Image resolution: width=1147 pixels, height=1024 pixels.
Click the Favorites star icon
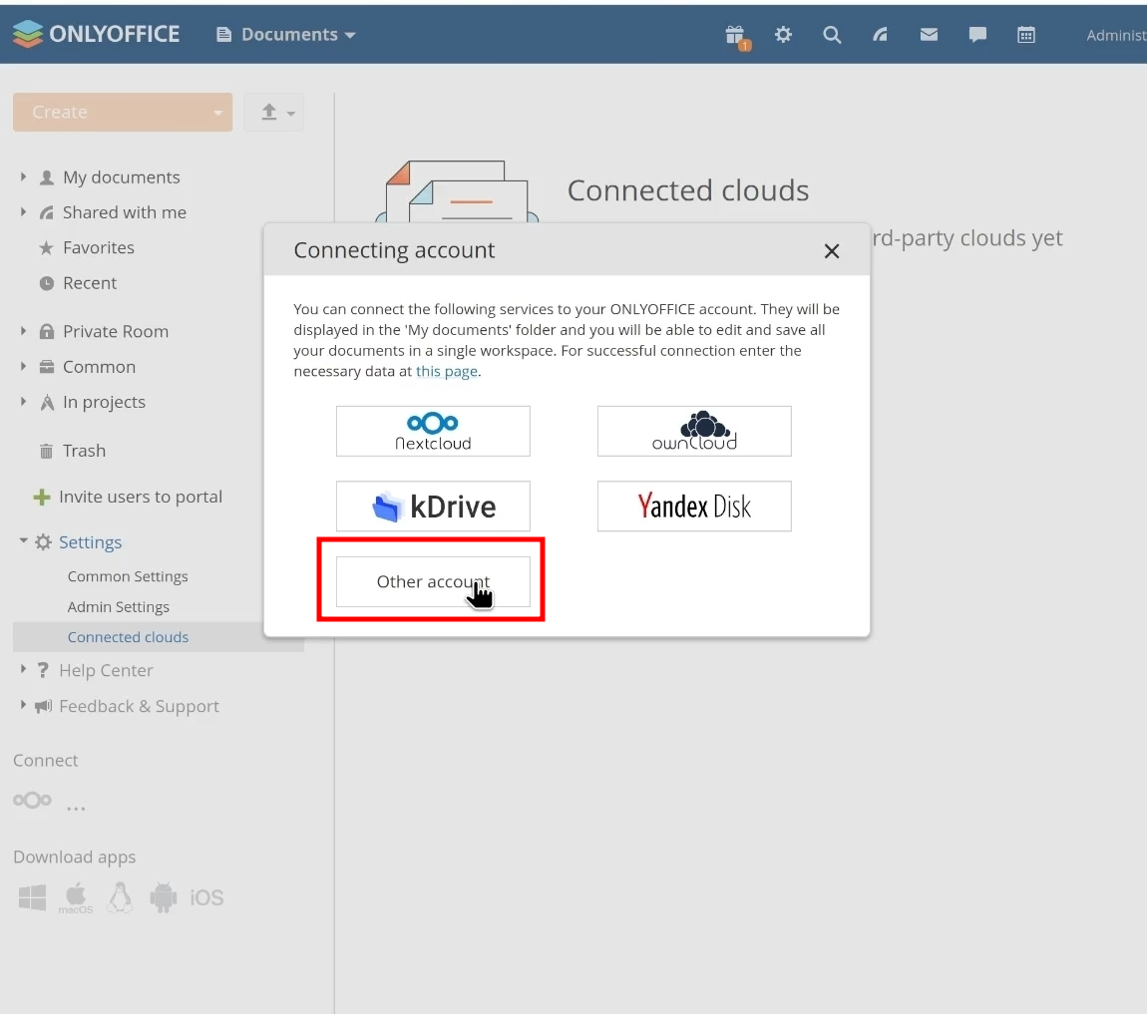(46, 248)
